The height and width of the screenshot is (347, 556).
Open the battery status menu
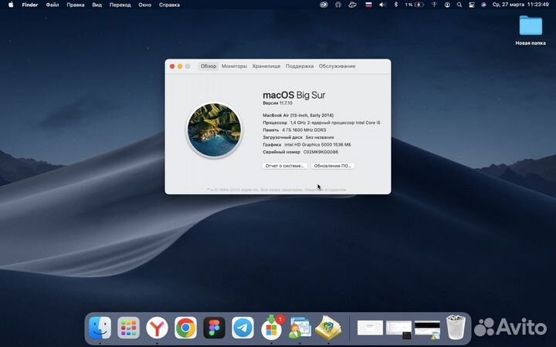point(415,5)
